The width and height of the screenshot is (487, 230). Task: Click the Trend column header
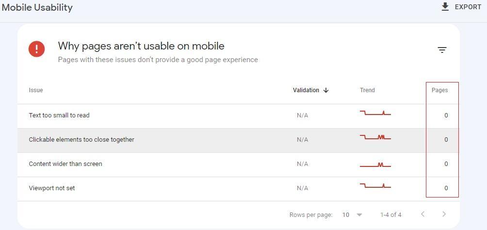[x=367, y=90]
